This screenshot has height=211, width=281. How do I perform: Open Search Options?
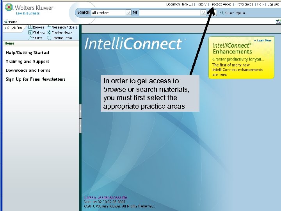(x=233, y=13)
